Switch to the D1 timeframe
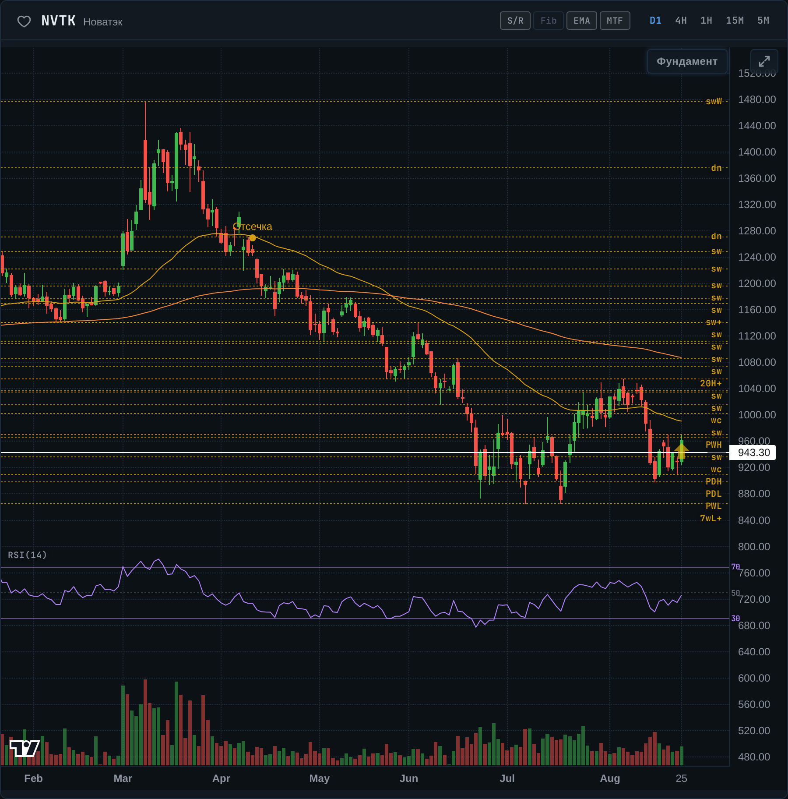This screenshot has height=799, width=788. [655, 21]
